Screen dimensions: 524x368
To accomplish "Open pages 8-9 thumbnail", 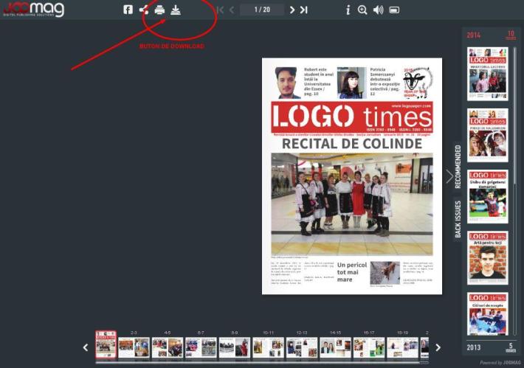I will 235,347.
